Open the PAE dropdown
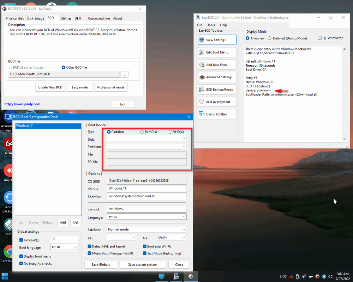Screen dimensions: 353x282 (x=121, y=238)
